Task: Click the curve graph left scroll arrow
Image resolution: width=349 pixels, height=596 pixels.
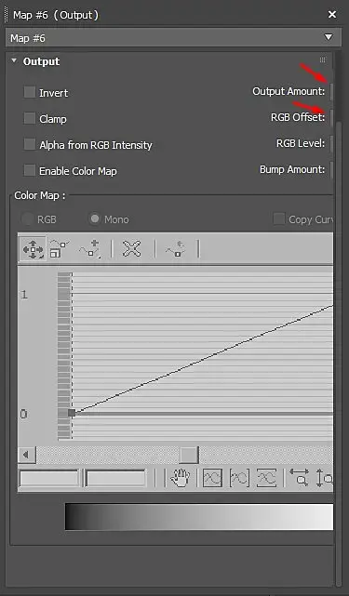Action: [27, 455]
